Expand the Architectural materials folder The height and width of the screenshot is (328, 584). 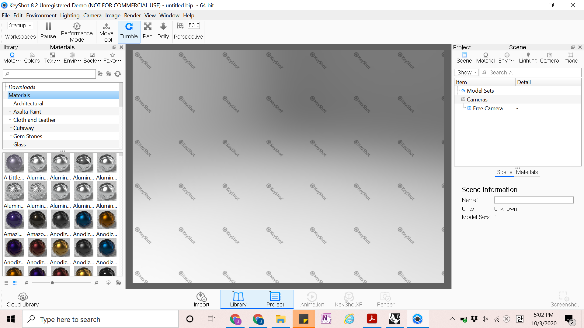pyautogui.click(x=10, y=103)
